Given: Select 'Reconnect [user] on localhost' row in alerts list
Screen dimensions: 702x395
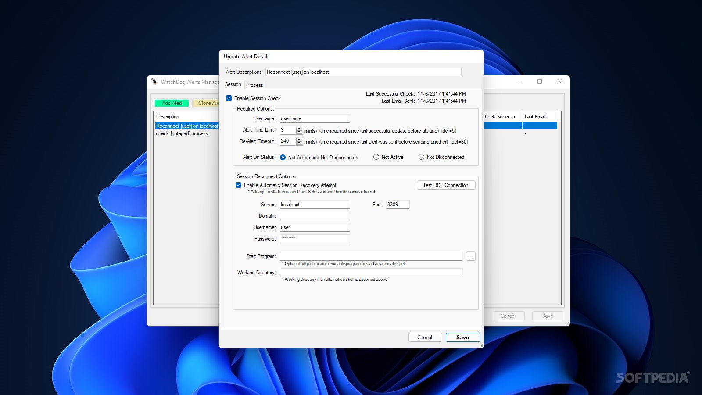Looking at the screenshot, I should pos(187,126).
